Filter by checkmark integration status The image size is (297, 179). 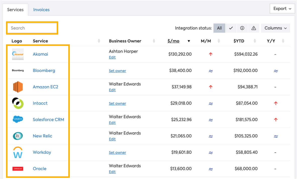[x=231, y=28]
